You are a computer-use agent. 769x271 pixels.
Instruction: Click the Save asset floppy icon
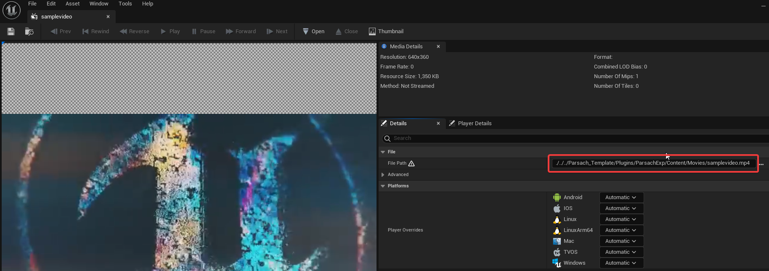click(x=11, y=32)
